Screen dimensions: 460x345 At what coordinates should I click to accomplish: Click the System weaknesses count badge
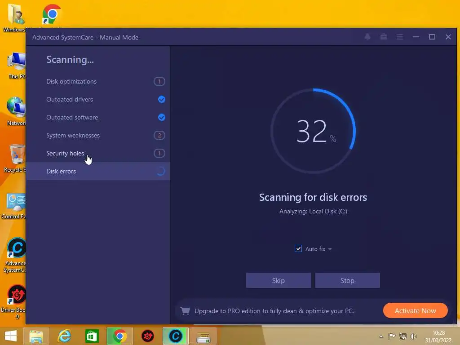[159, 135]
